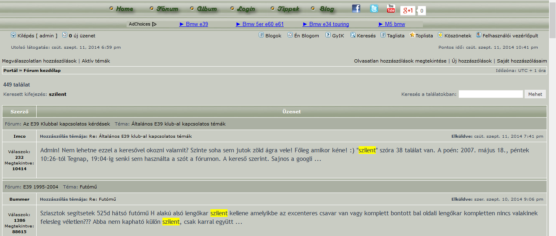Viewport: 556px width, 236px height.
Task: Open the Twitter bird icon
Action: (x=374, y=9)
